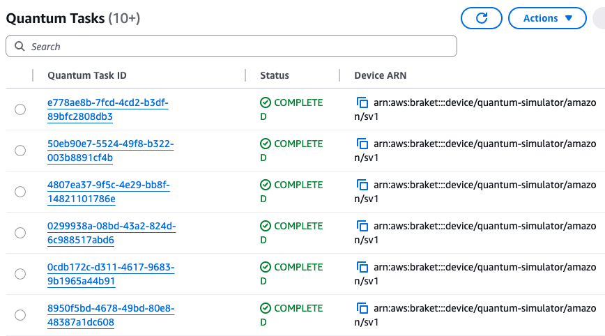This screenshot has height=336, width=605.
Task: Click device ARN text in row 8950f5bd
Action: point(475,315)
